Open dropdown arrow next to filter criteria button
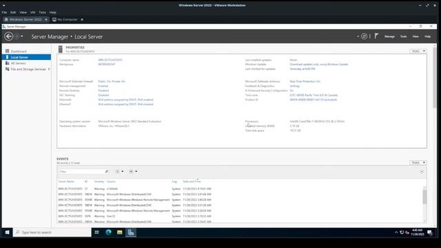The width and height of the screenshot is (441, 248). (x=123, y=172)
